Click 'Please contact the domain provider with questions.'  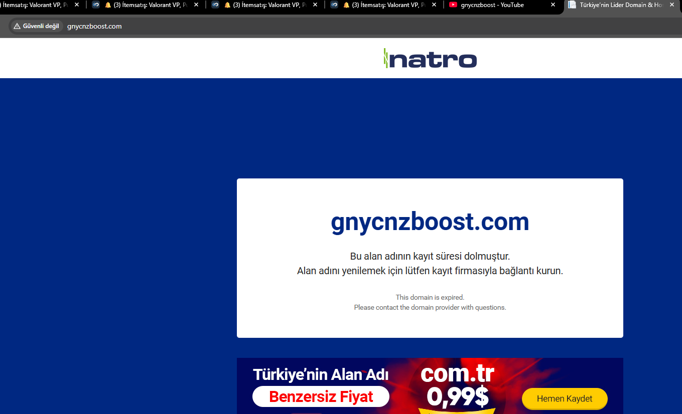pyautogui.click(x=430, y=307)
